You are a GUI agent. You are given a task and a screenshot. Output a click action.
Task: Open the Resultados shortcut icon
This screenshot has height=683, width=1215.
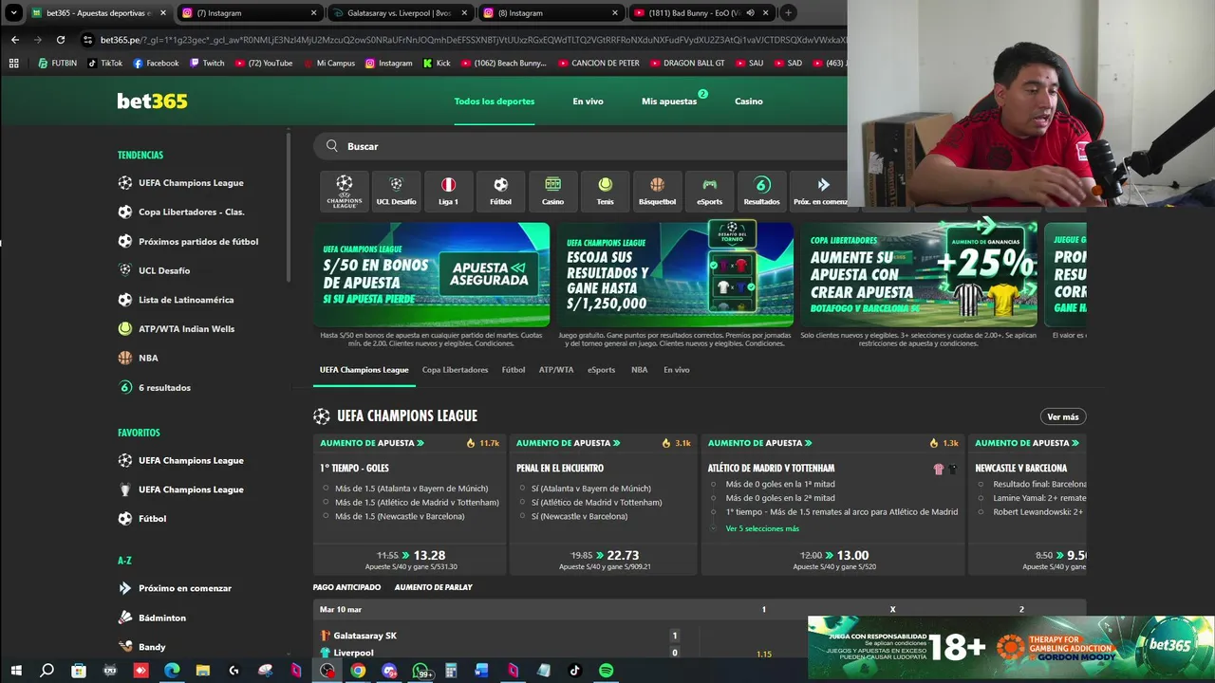[761, 191]
